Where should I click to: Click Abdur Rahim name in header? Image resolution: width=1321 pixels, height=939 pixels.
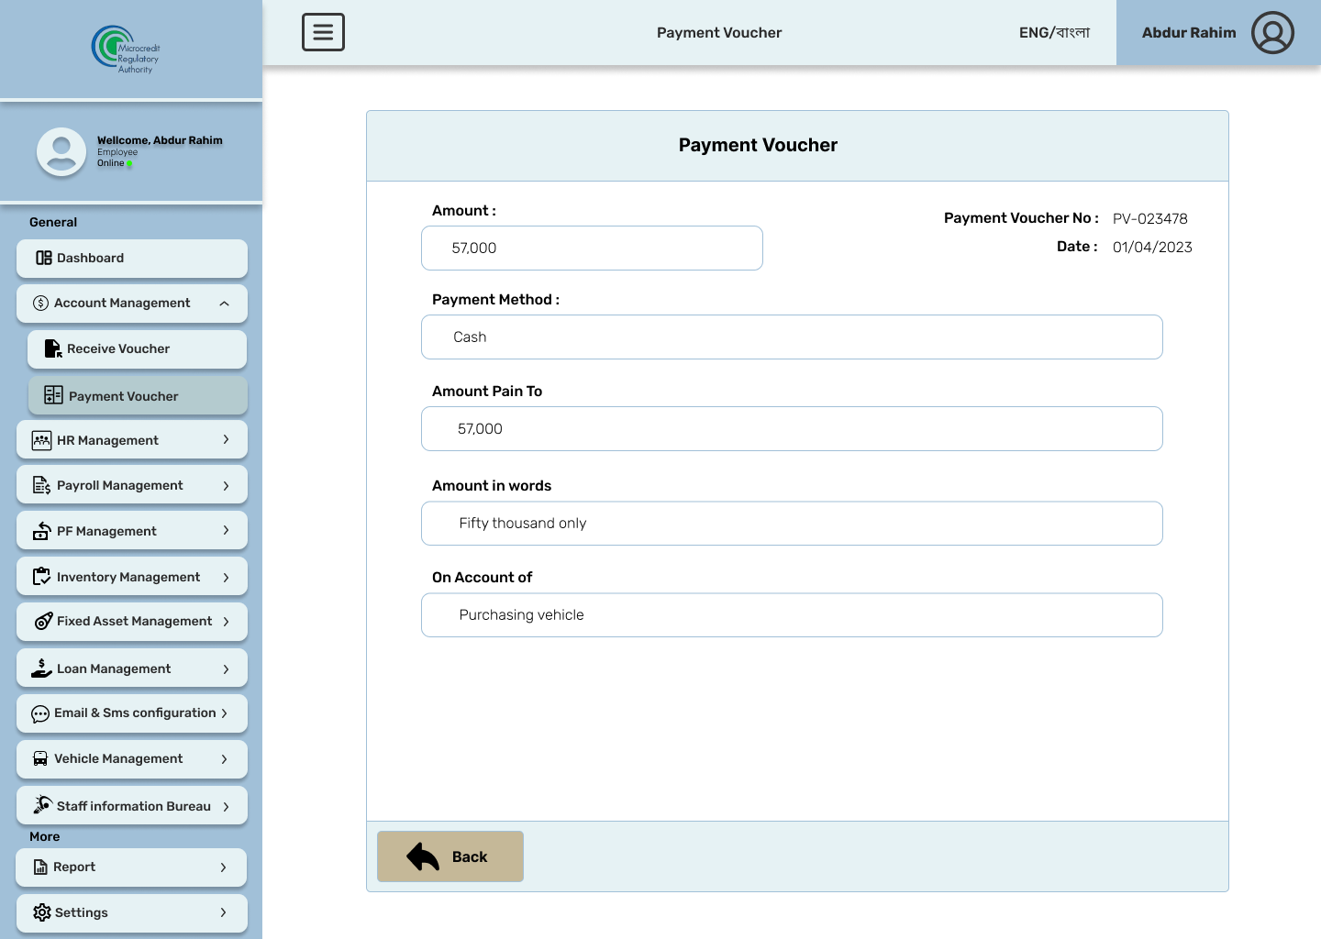pyautogui.click(x=1189, y=32)
